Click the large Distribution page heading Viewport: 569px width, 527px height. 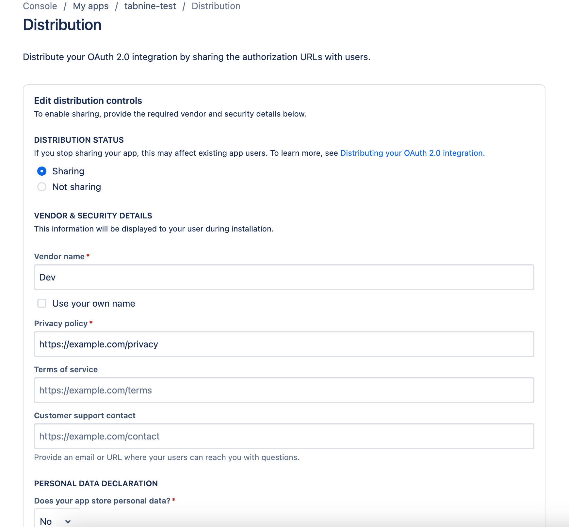(62, 25)
